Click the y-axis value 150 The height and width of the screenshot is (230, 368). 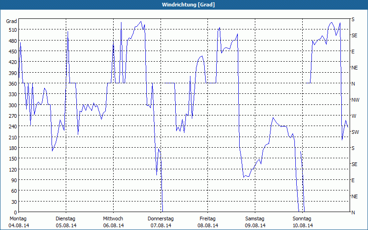13,159
